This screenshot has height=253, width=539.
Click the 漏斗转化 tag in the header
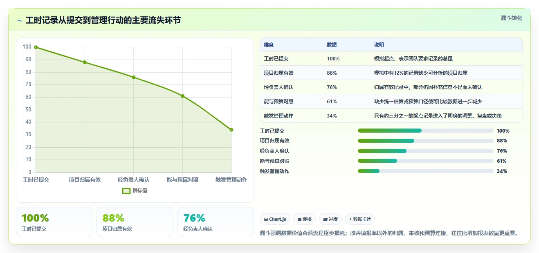(512, 18)
